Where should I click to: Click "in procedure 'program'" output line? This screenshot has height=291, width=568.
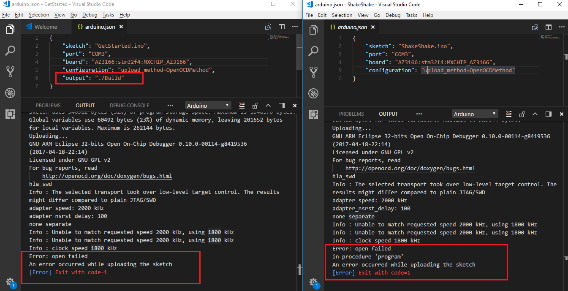368,257
